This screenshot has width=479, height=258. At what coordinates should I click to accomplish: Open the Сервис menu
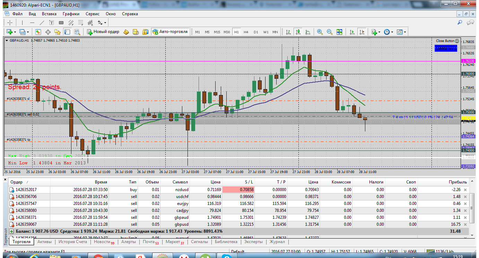click(x=93, y=14)
